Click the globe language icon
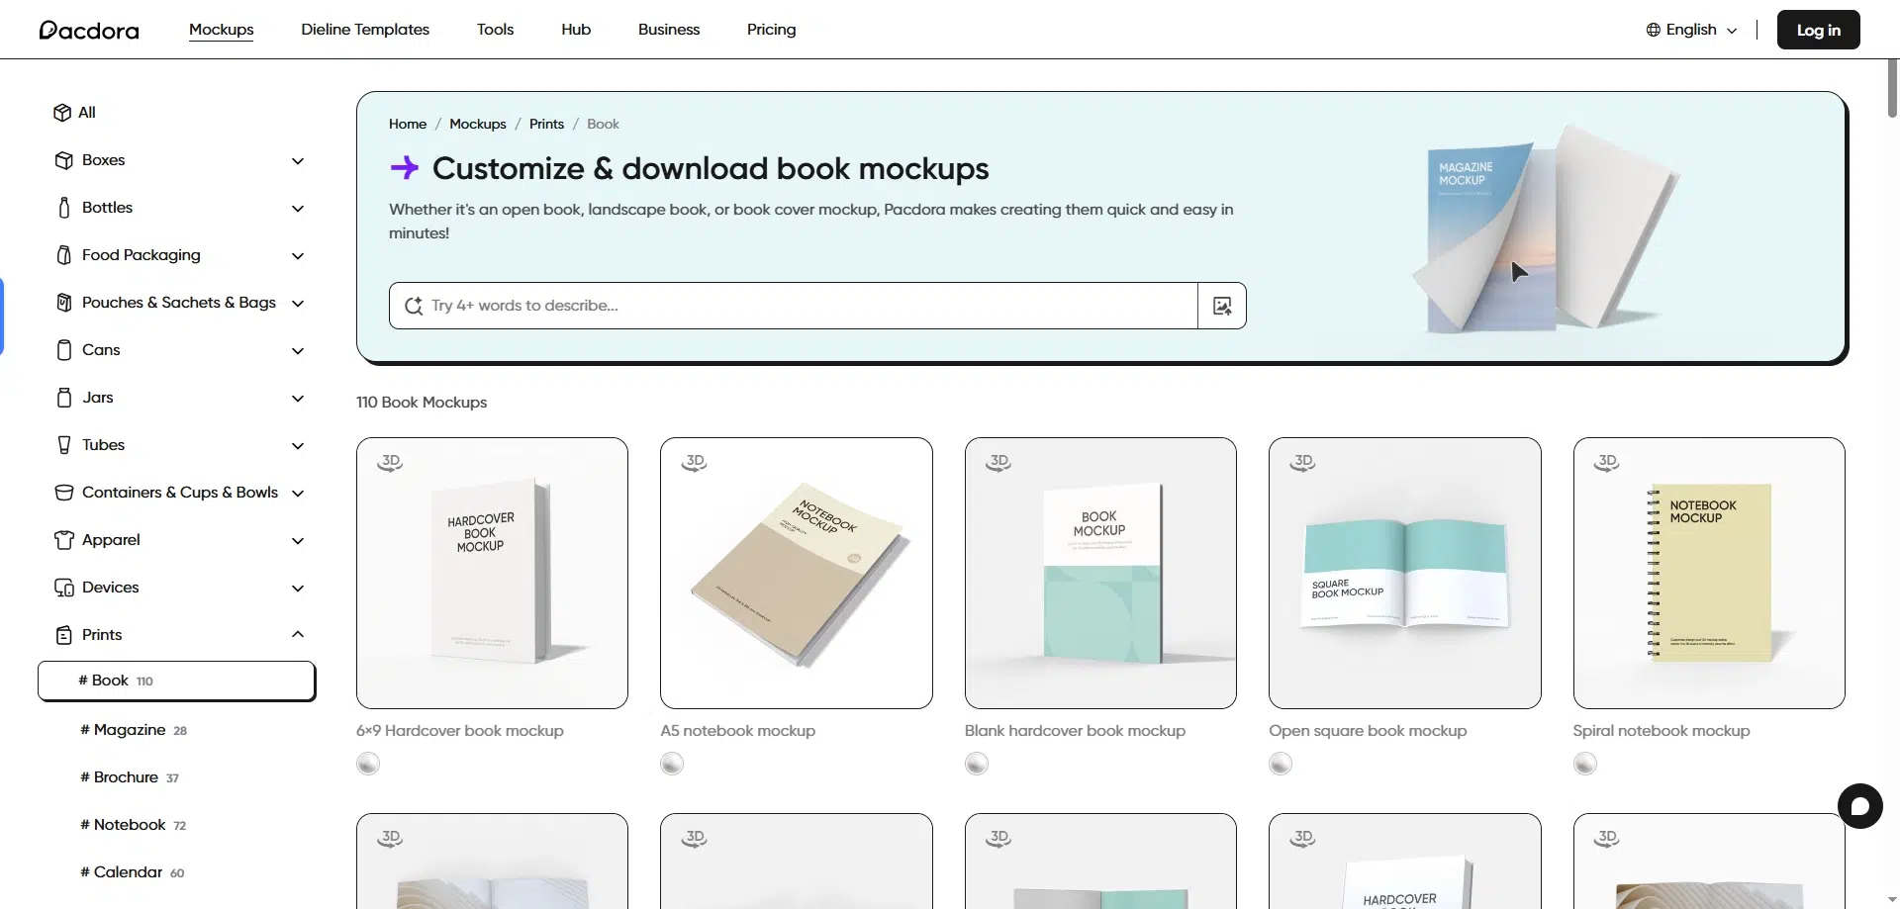The height and width of the screenshot is (909, 1900). tap(1653, 30)
